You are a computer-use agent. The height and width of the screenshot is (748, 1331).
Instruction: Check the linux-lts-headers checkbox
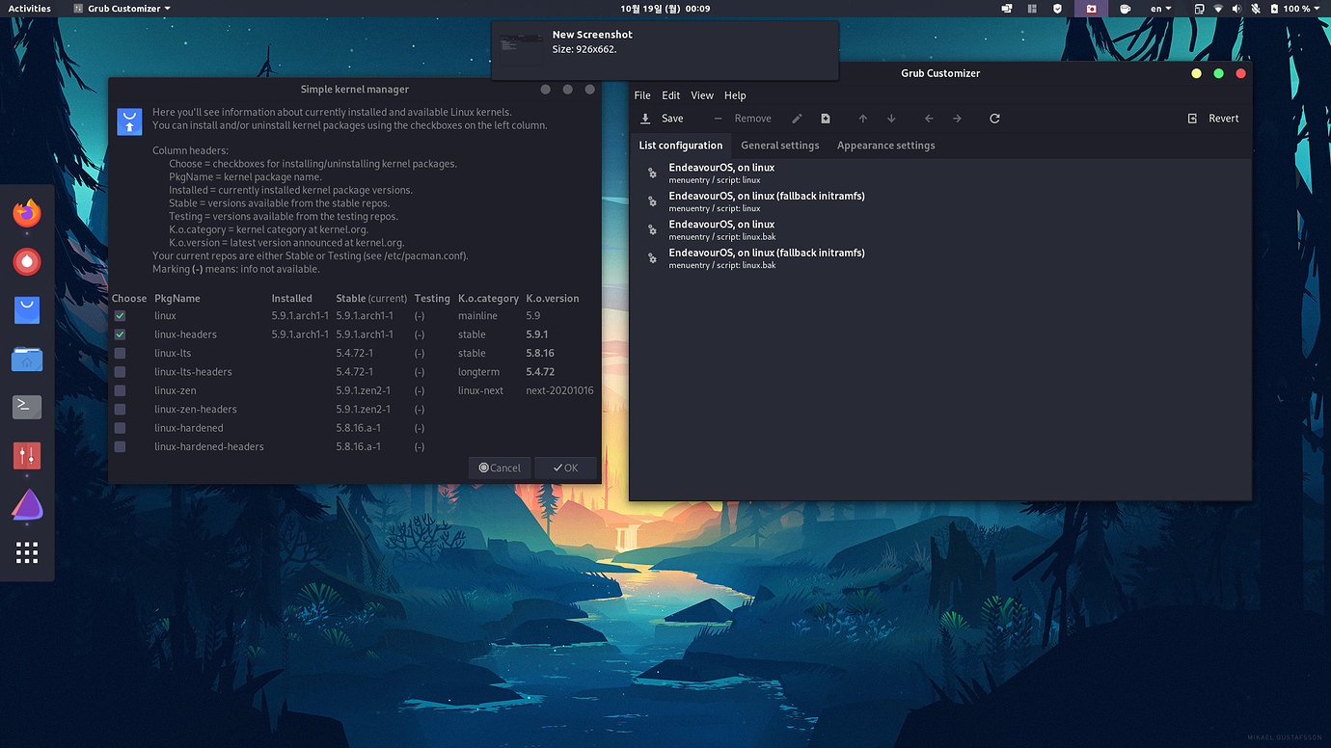tap(120, 372)
